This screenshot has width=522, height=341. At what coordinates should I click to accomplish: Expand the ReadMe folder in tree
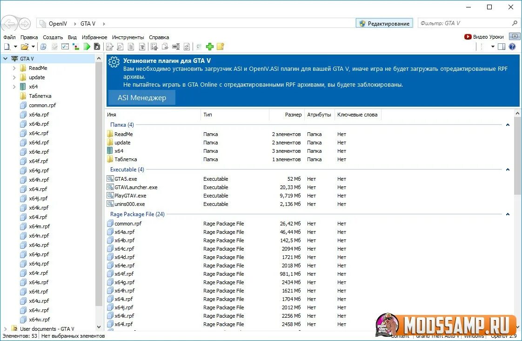click(14, 68)
